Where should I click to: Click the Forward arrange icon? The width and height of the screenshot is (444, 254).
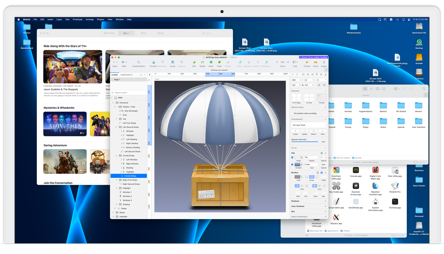point(154,62)
